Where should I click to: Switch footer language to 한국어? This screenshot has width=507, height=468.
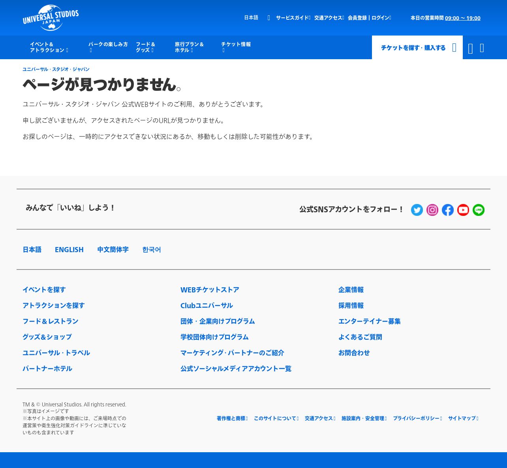152,250
